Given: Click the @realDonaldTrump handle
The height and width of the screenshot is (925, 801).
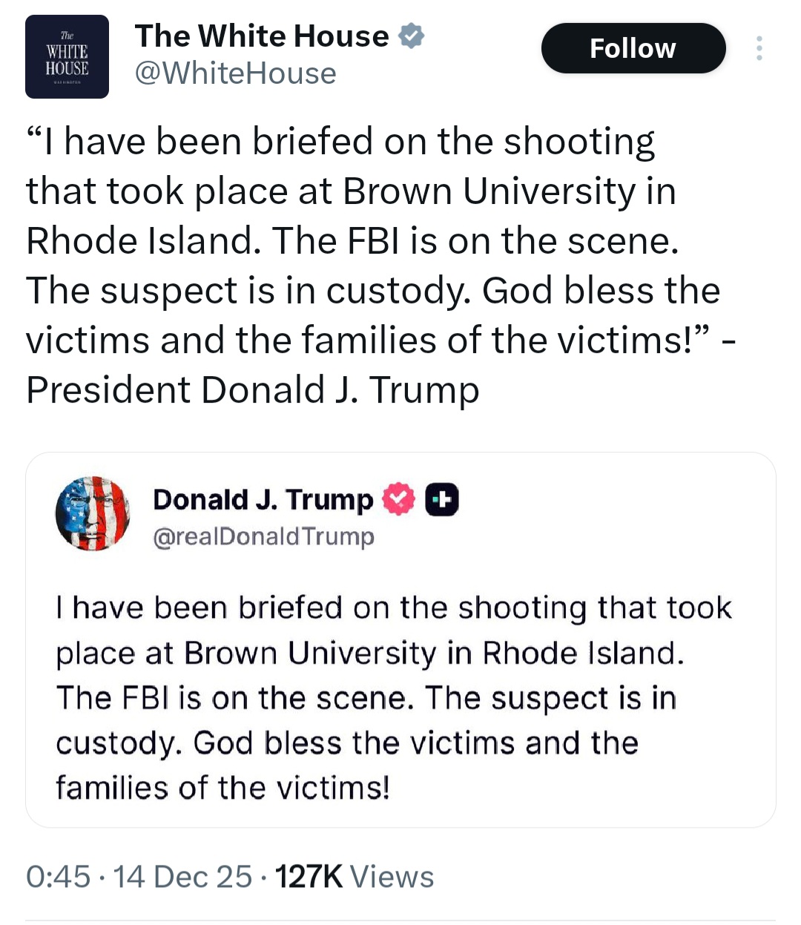Looking at the screenshot, I should coord(263,536).
